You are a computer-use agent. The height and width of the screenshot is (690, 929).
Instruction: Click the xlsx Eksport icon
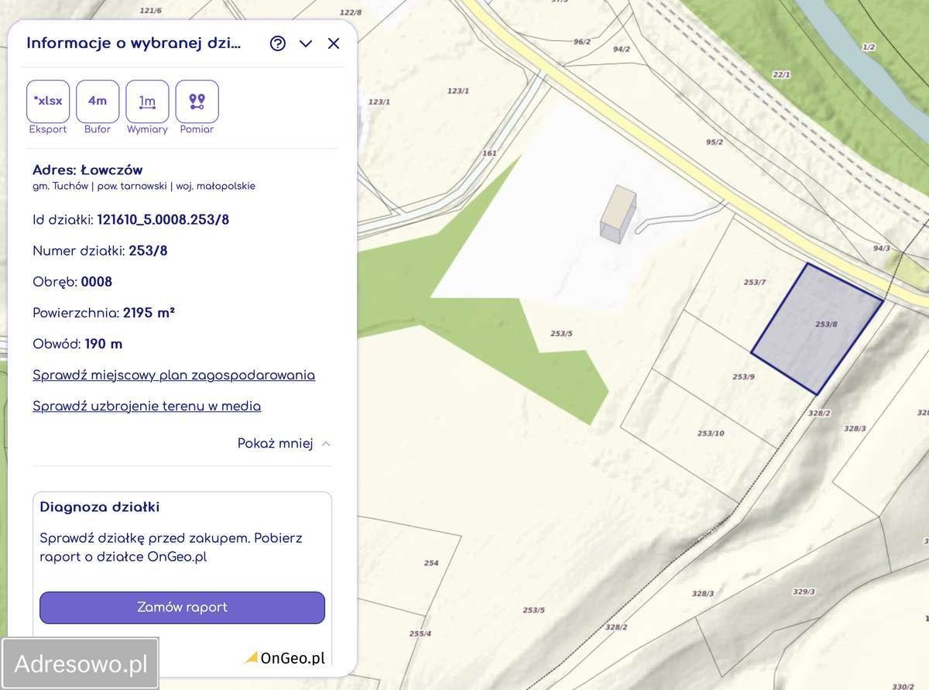(48, 101)
